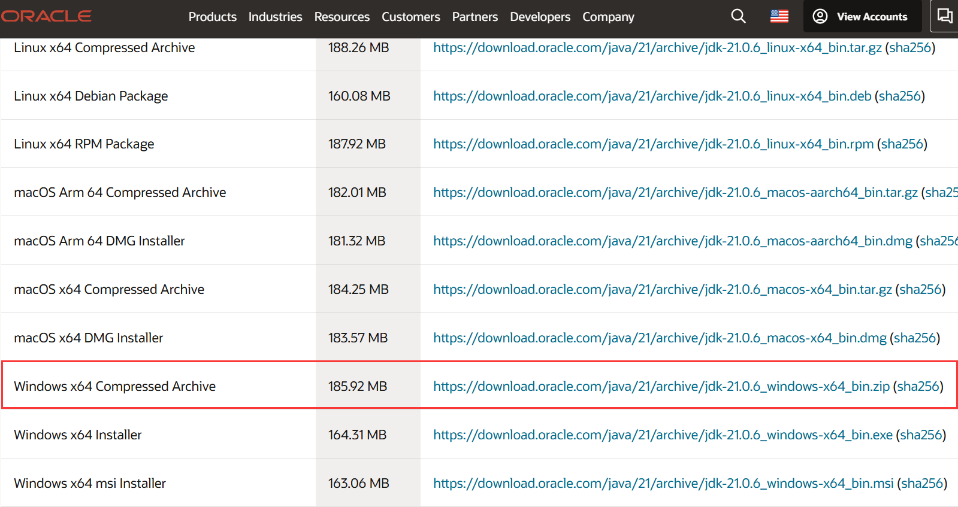Open the chat icon in header
This screenshot has height=507, width=958.
click(x=945, y=16)
